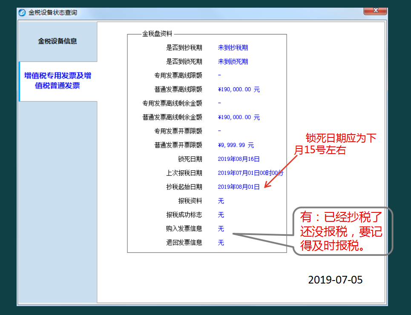Click the 专用发票离线限额 dash value
The height and width of the screenshot is (315, 411).
tap(219, 75)
